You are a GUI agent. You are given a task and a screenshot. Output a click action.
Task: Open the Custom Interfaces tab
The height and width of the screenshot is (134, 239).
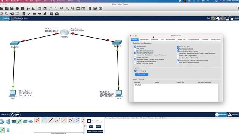[x=193, y=40]
